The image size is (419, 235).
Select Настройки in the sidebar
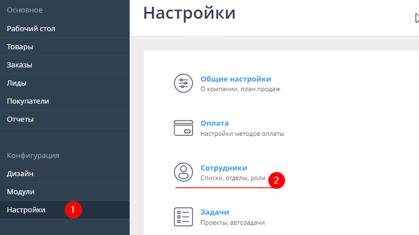point(26,210)
